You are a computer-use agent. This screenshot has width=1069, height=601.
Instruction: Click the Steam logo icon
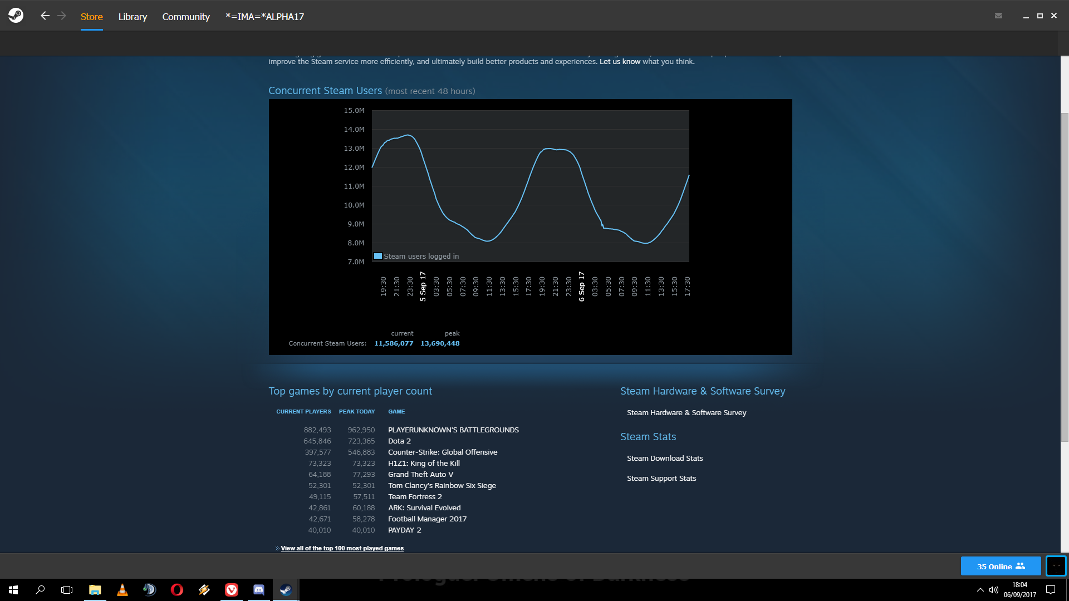[16, 16]
